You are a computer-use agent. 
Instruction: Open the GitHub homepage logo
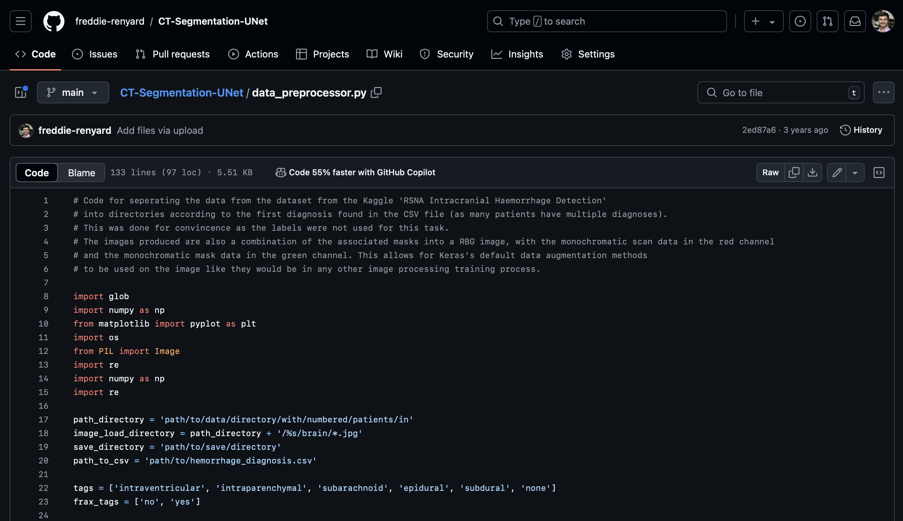click(54, 21)
